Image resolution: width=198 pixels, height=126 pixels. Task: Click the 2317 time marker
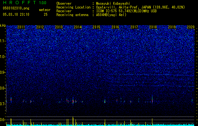(x=134, y=27)
